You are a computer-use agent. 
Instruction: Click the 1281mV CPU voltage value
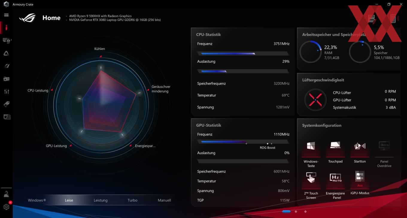(x=283, y=107)
